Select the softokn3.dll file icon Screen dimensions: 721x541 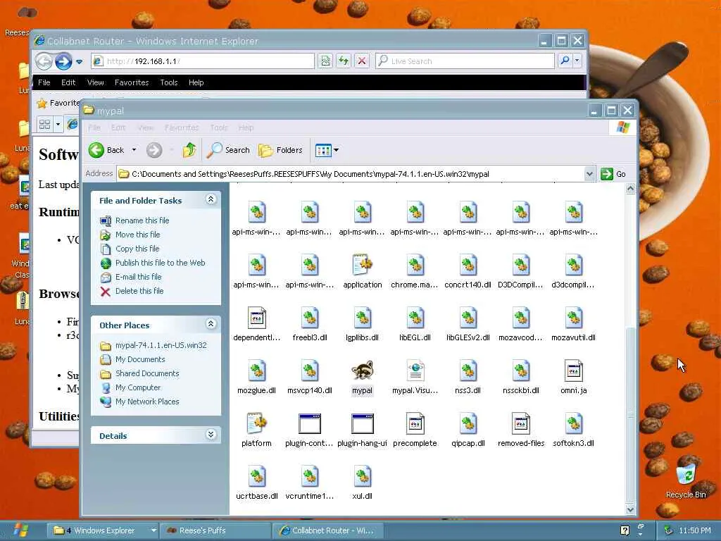(x=573, y=423)
